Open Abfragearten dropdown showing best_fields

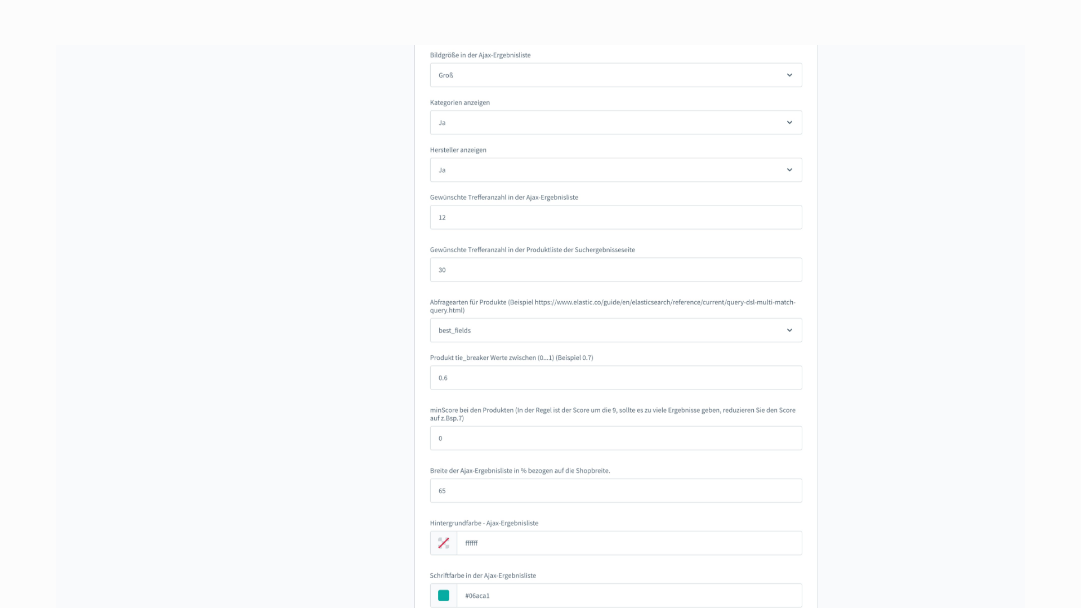[608, 330]
